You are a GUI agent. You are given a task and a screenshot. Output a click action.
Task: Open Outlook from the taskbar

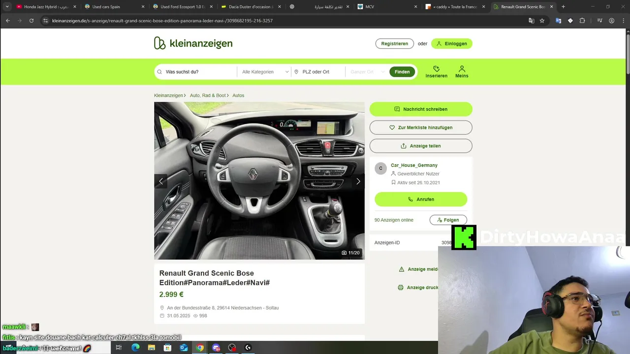(184, 348)
